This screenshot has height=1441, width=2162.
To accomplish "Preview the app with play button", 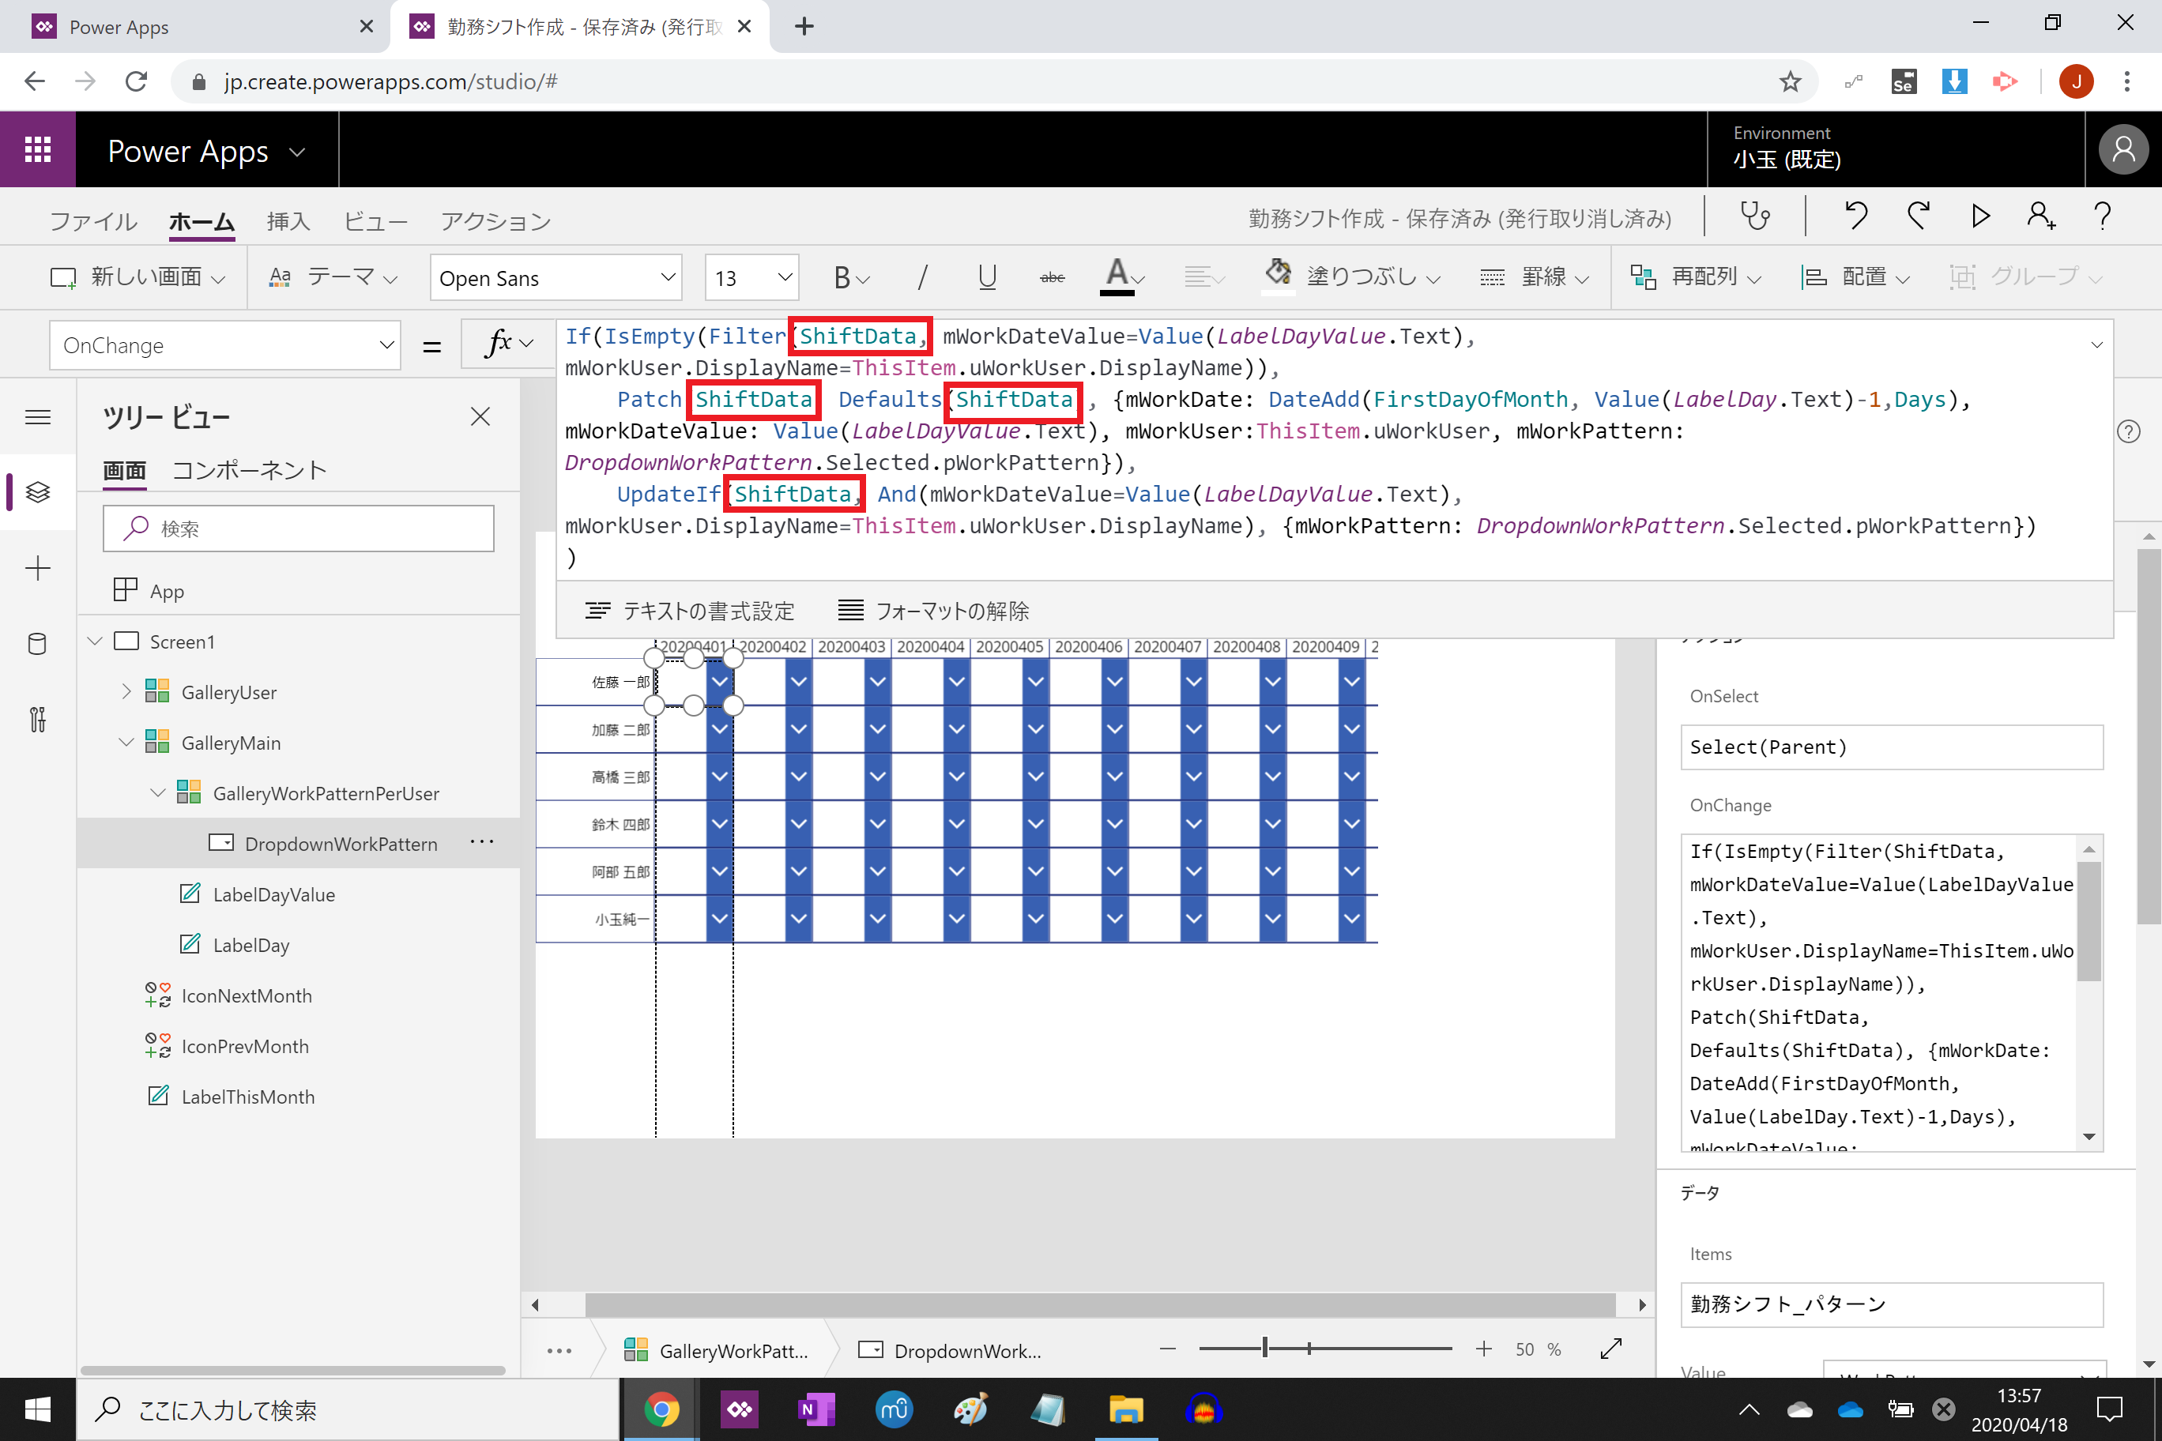I will click(x=1980, y=217).
